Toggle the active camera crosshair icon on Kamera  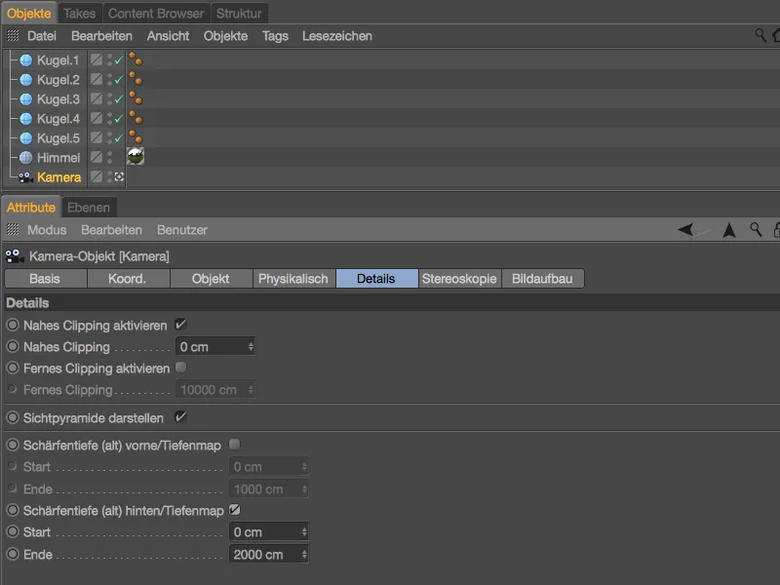pyautogui.click(x=119, y=176)
